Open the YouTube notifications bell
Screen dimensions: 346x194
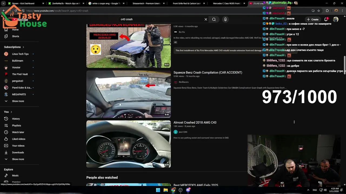(326, 19)
